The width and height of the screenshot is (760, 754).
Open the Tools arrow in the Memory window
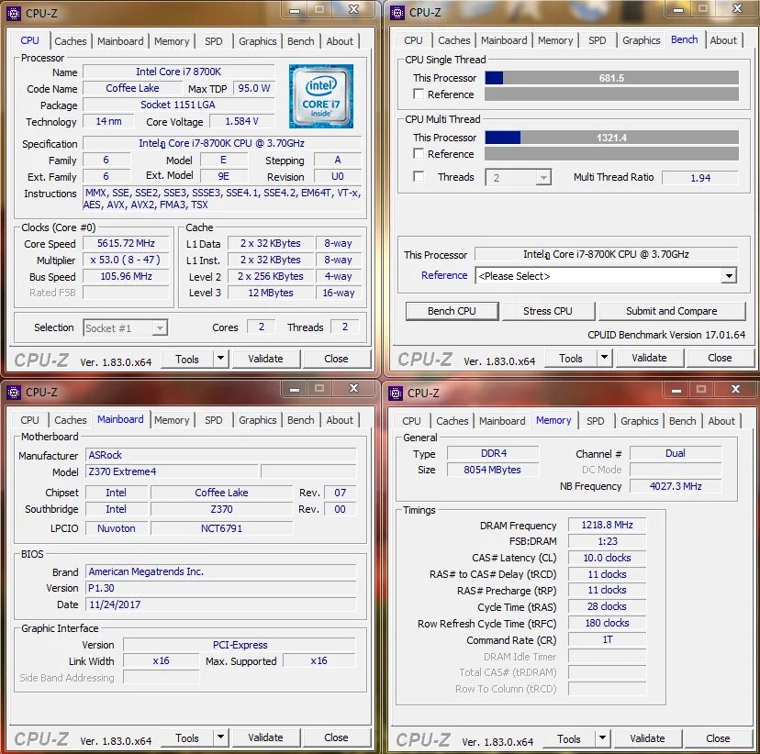pos(602,738)
